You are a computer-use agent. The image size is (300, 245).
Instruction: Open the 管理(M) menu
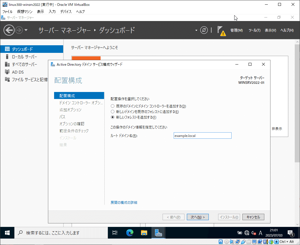237,30
